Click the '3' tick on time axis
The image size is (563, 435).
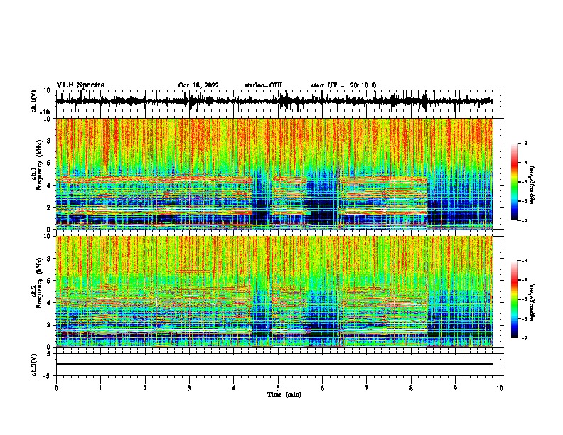[189, 388]
